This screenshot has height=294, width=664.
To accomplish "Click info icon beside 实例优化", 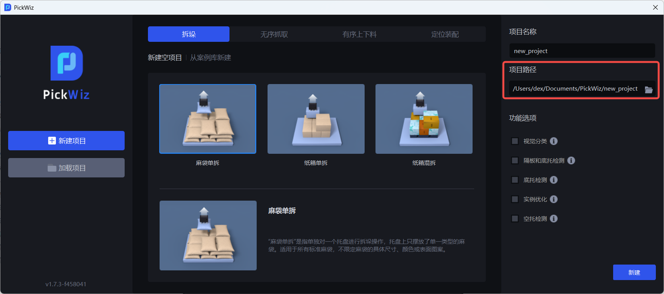I will pyautogui.click(x=554, y=199).
